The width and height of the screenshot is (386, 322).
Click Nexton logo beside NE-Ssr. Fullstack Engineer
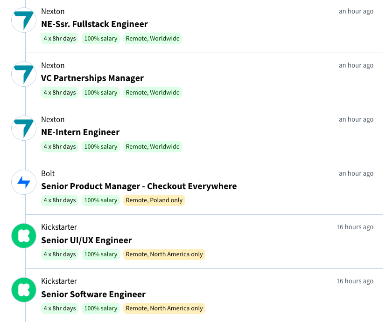pos(23,20)
